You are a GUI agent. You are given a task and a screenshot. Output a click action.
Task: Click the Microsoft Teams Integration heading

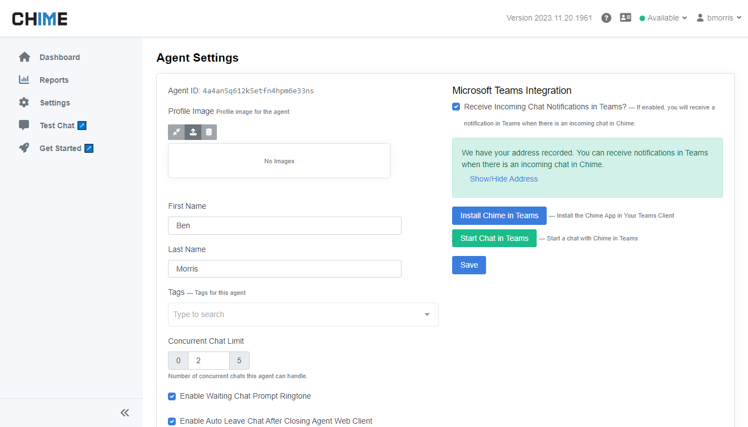point(512,91)
